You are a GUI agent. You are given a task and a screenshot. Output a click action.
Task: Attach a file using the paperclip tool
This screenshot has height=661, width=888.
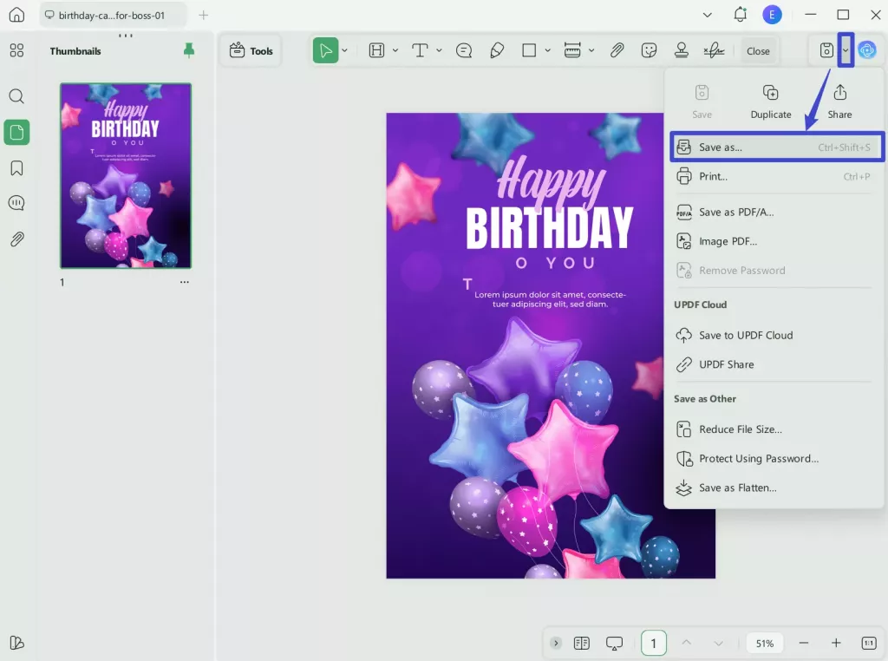pos(617,50)
